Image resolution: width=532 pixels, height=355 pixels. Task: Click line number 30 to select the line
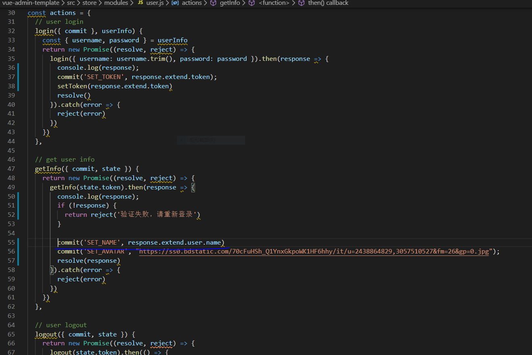11,12
